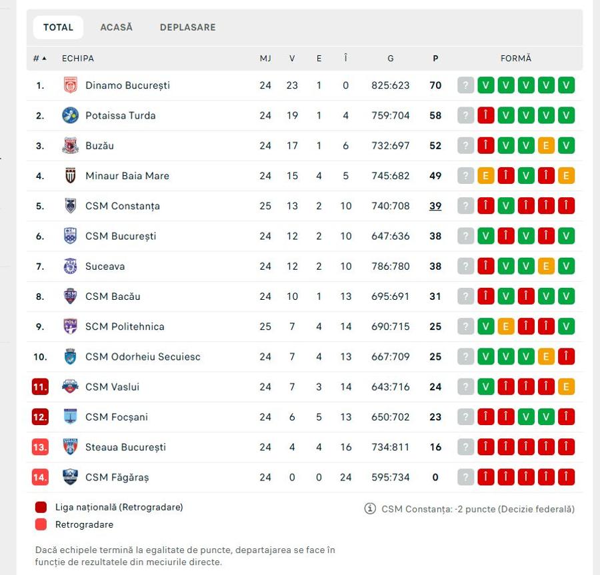600x575 pixels.
Task: Open the Minaur Baia Mare club logo
Action: 71,176
